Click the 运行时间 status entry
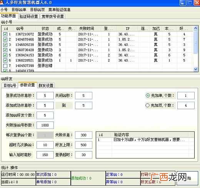 click(x=18, y=175)
